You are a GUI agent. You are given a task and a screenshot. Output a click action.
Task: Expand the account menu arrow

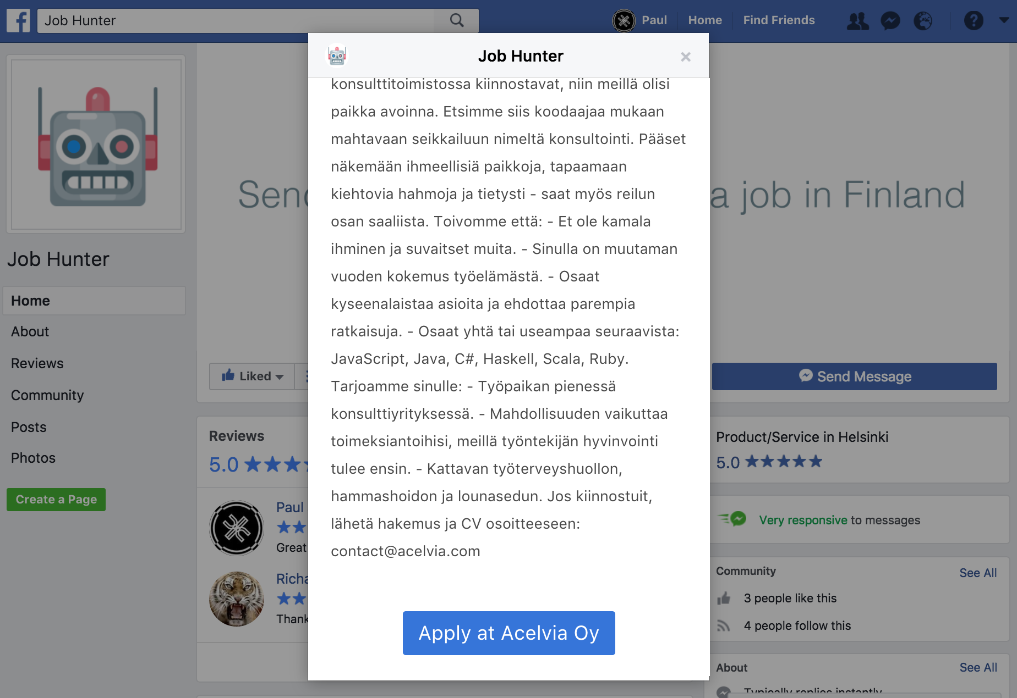point(1004,20)
